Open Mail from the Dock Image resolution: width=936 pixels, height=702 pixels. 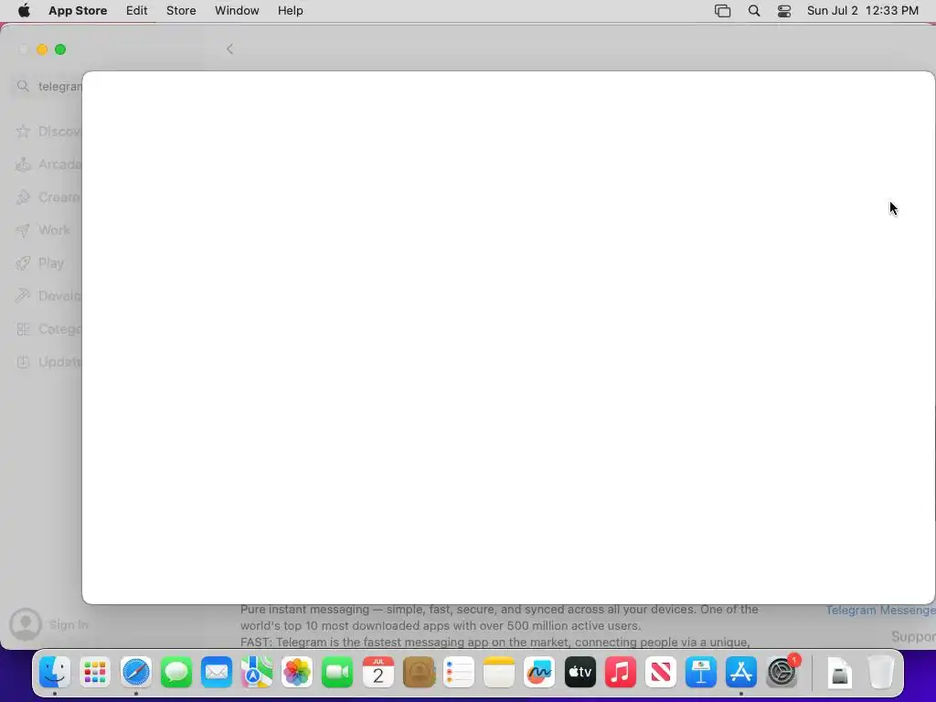(216, 672)
